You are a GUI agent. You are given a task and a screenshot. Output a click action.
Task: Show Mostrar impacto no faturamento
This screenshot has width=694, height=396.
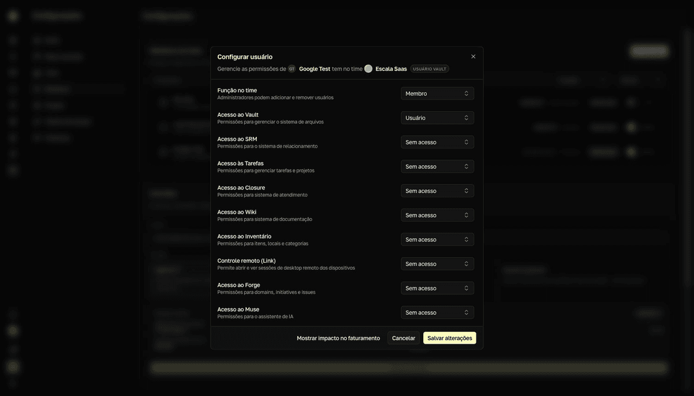[338, 338]
